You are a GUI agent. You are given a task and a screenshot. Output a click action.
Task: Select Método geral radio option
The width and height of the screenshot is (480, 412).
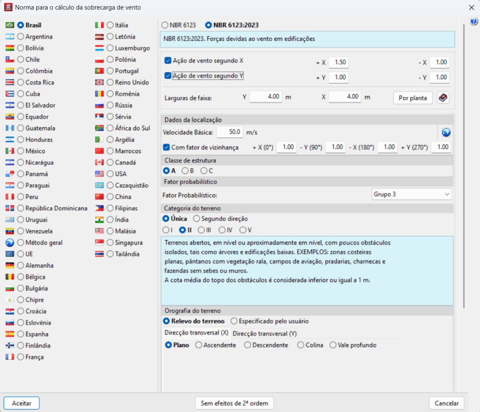pyautogui.click(x=21, y=243)
